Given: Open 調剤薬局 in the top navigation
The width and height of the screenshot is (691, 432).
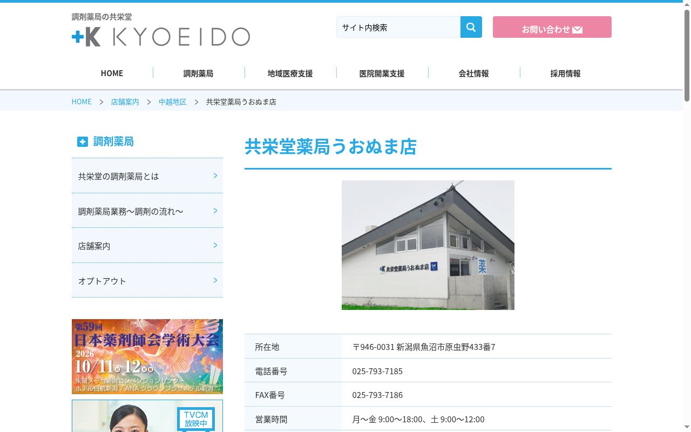Looking at the screenshot, I should tap(198, 73).
